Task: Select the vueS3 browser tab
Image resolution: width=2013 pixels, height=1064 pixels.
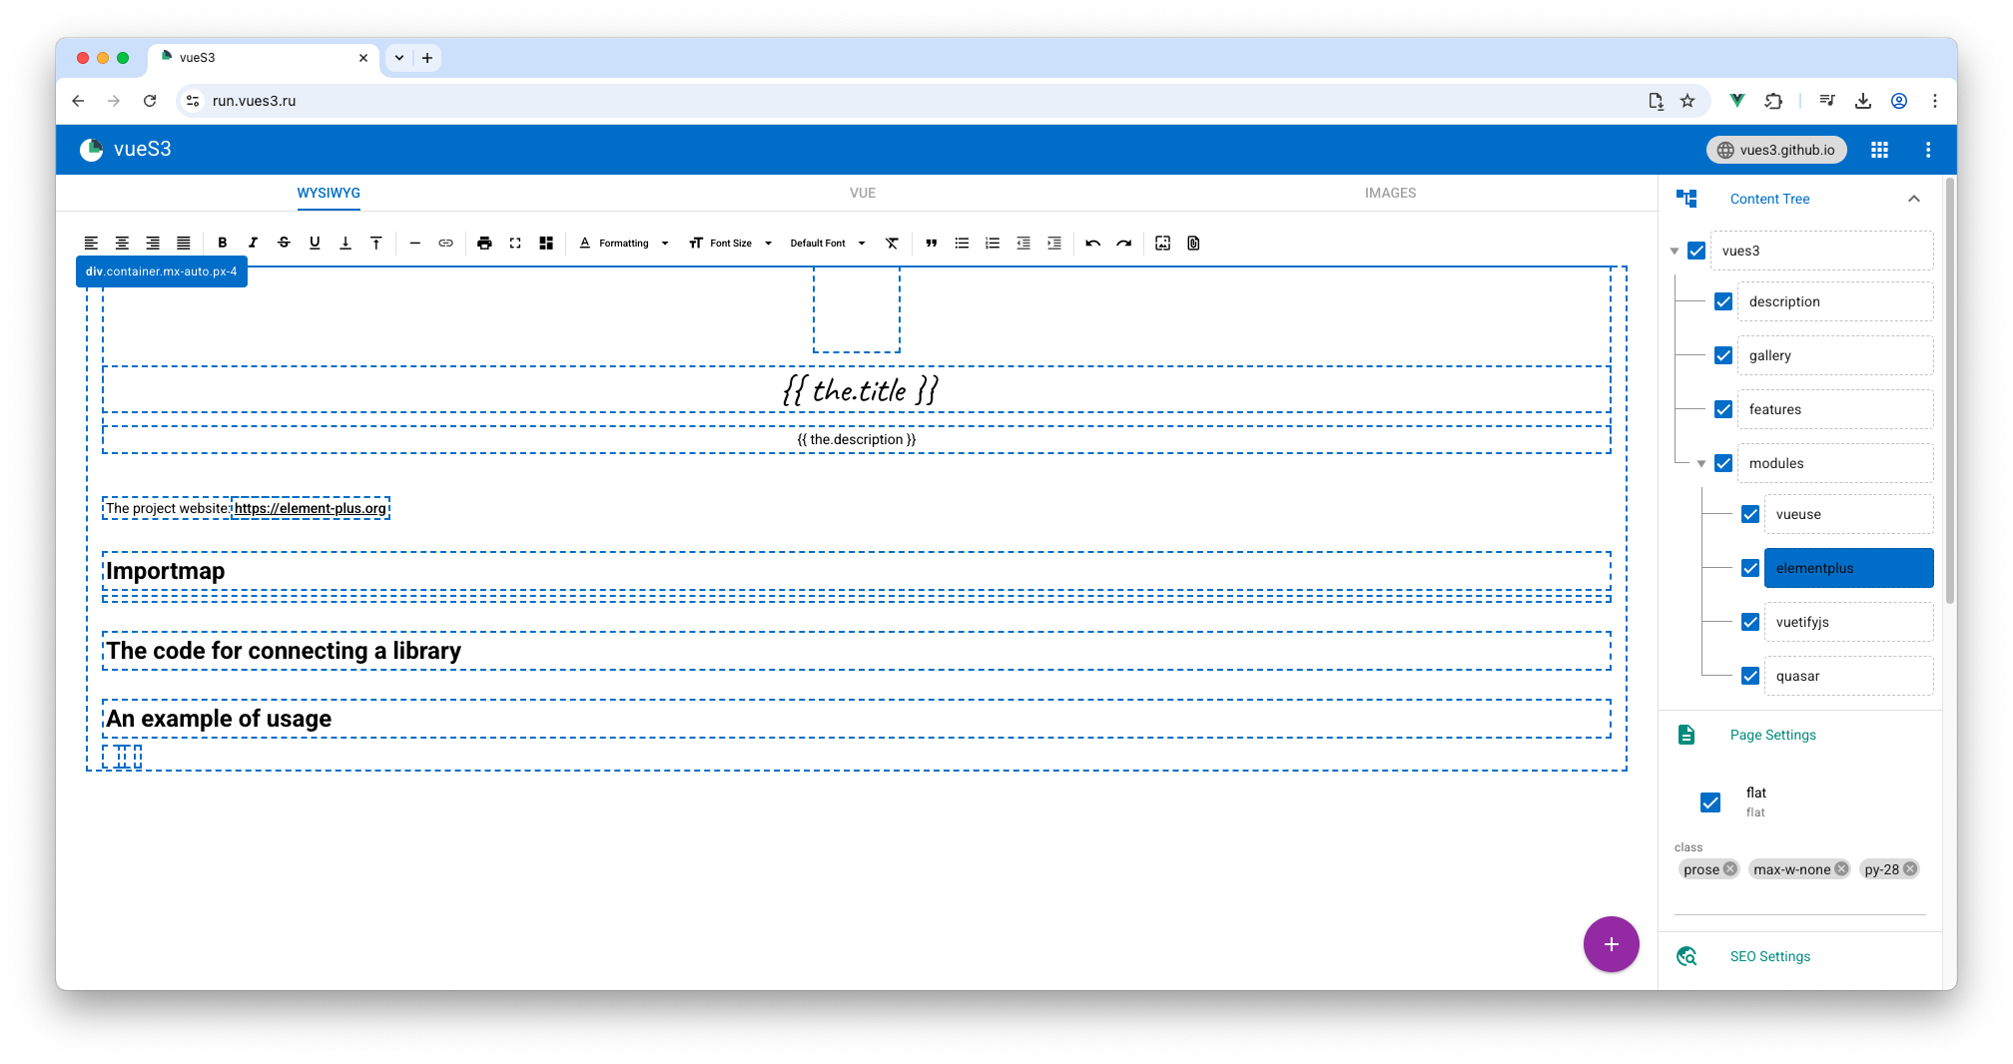Action: coord(264,58)
